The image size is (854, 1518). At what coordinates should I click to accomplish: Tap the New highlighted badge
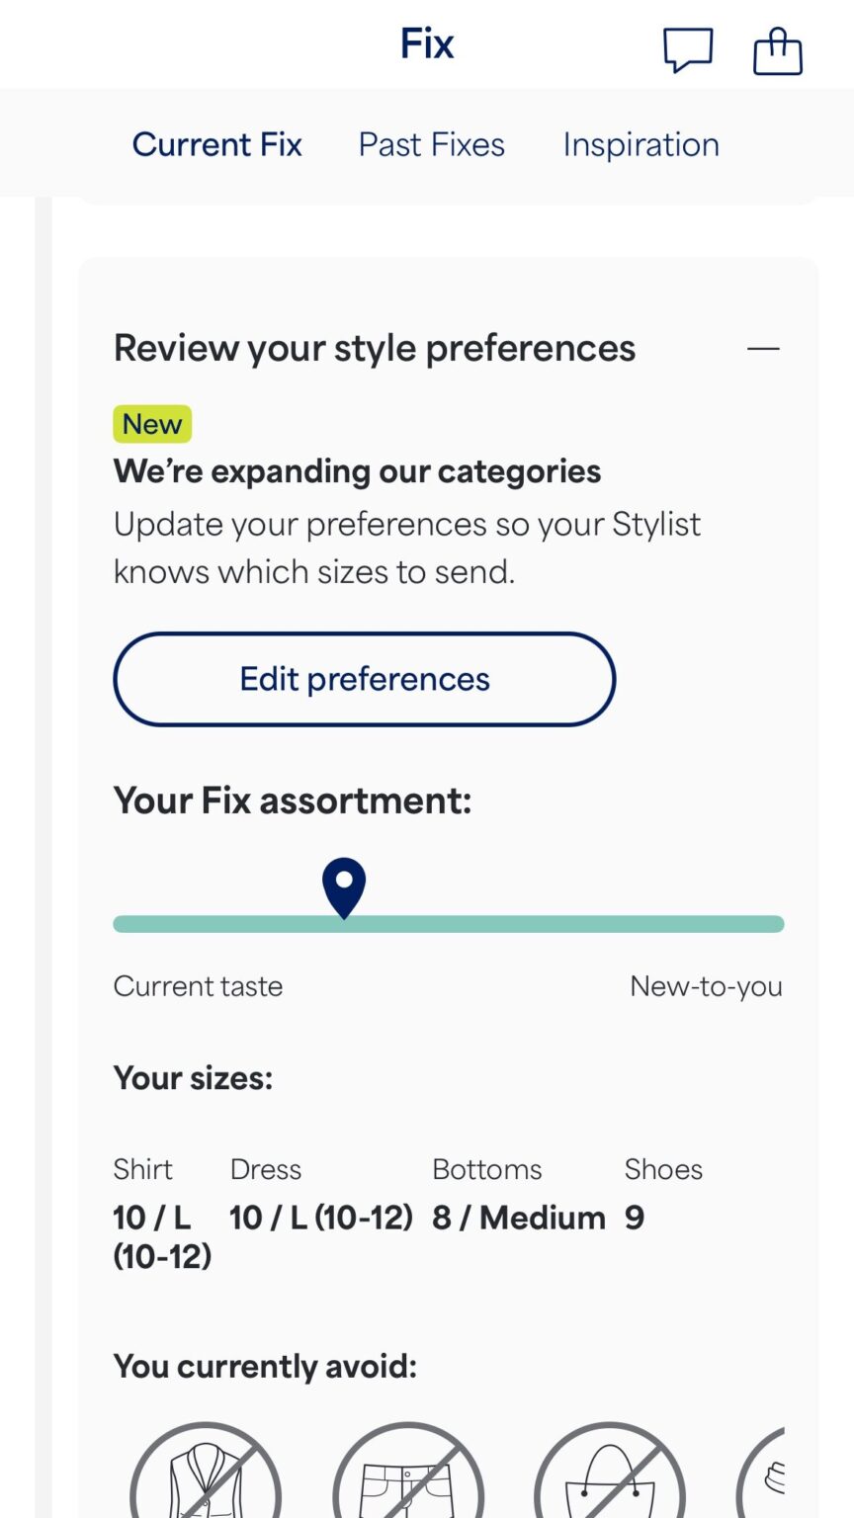[x=151, y=423]
